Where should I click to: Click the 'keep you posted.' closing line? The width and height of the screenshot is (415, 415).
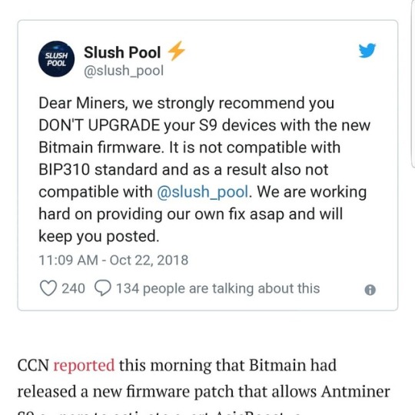[99, 237]
